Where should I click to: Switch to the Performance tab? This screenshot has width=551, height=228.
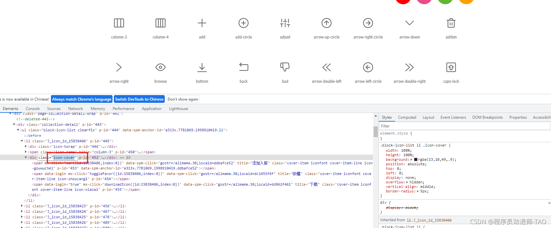pyautogui.click(x=123, y=109)
